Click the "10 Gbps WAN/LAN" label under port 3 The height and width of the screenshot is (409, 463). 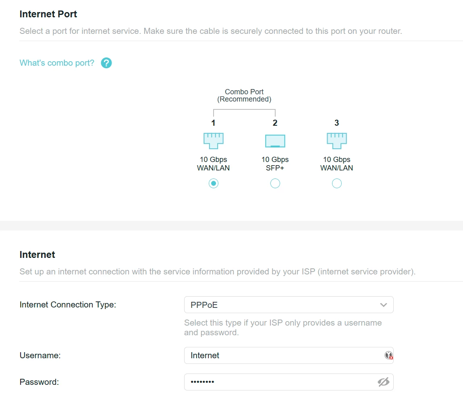[336, 164]
